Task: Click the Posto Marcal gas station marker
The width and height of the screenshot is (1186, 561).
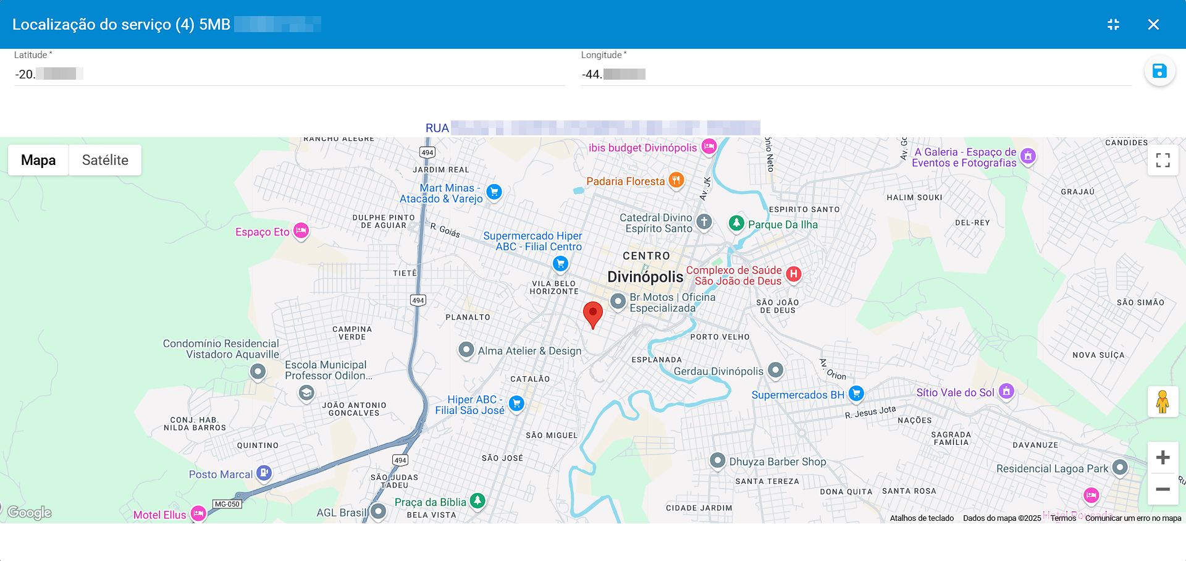Action: (264, 473)
